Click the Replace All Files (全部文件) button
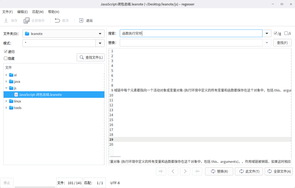Viewport: 295px width, 188px height. pos(279,171)
